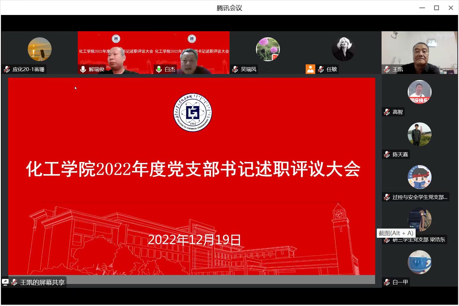The height and width of the screenshot is (306, 459).
Task: Click the muted mic icon beside 应化20-1翁珊
Action: click(7, 69)
